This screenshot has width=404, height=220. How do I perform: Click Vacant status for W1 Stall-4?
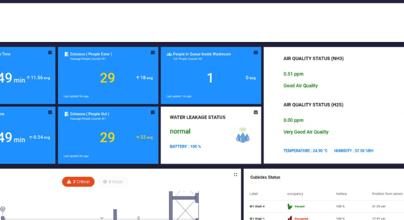300,206
